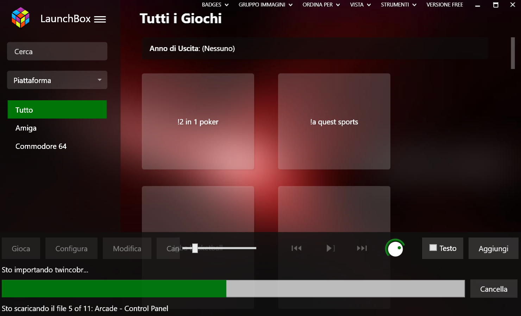Image resolution: width=521 pixels, height=316 pixels.
Task: Click the Configura button
Action: [71, 248]
